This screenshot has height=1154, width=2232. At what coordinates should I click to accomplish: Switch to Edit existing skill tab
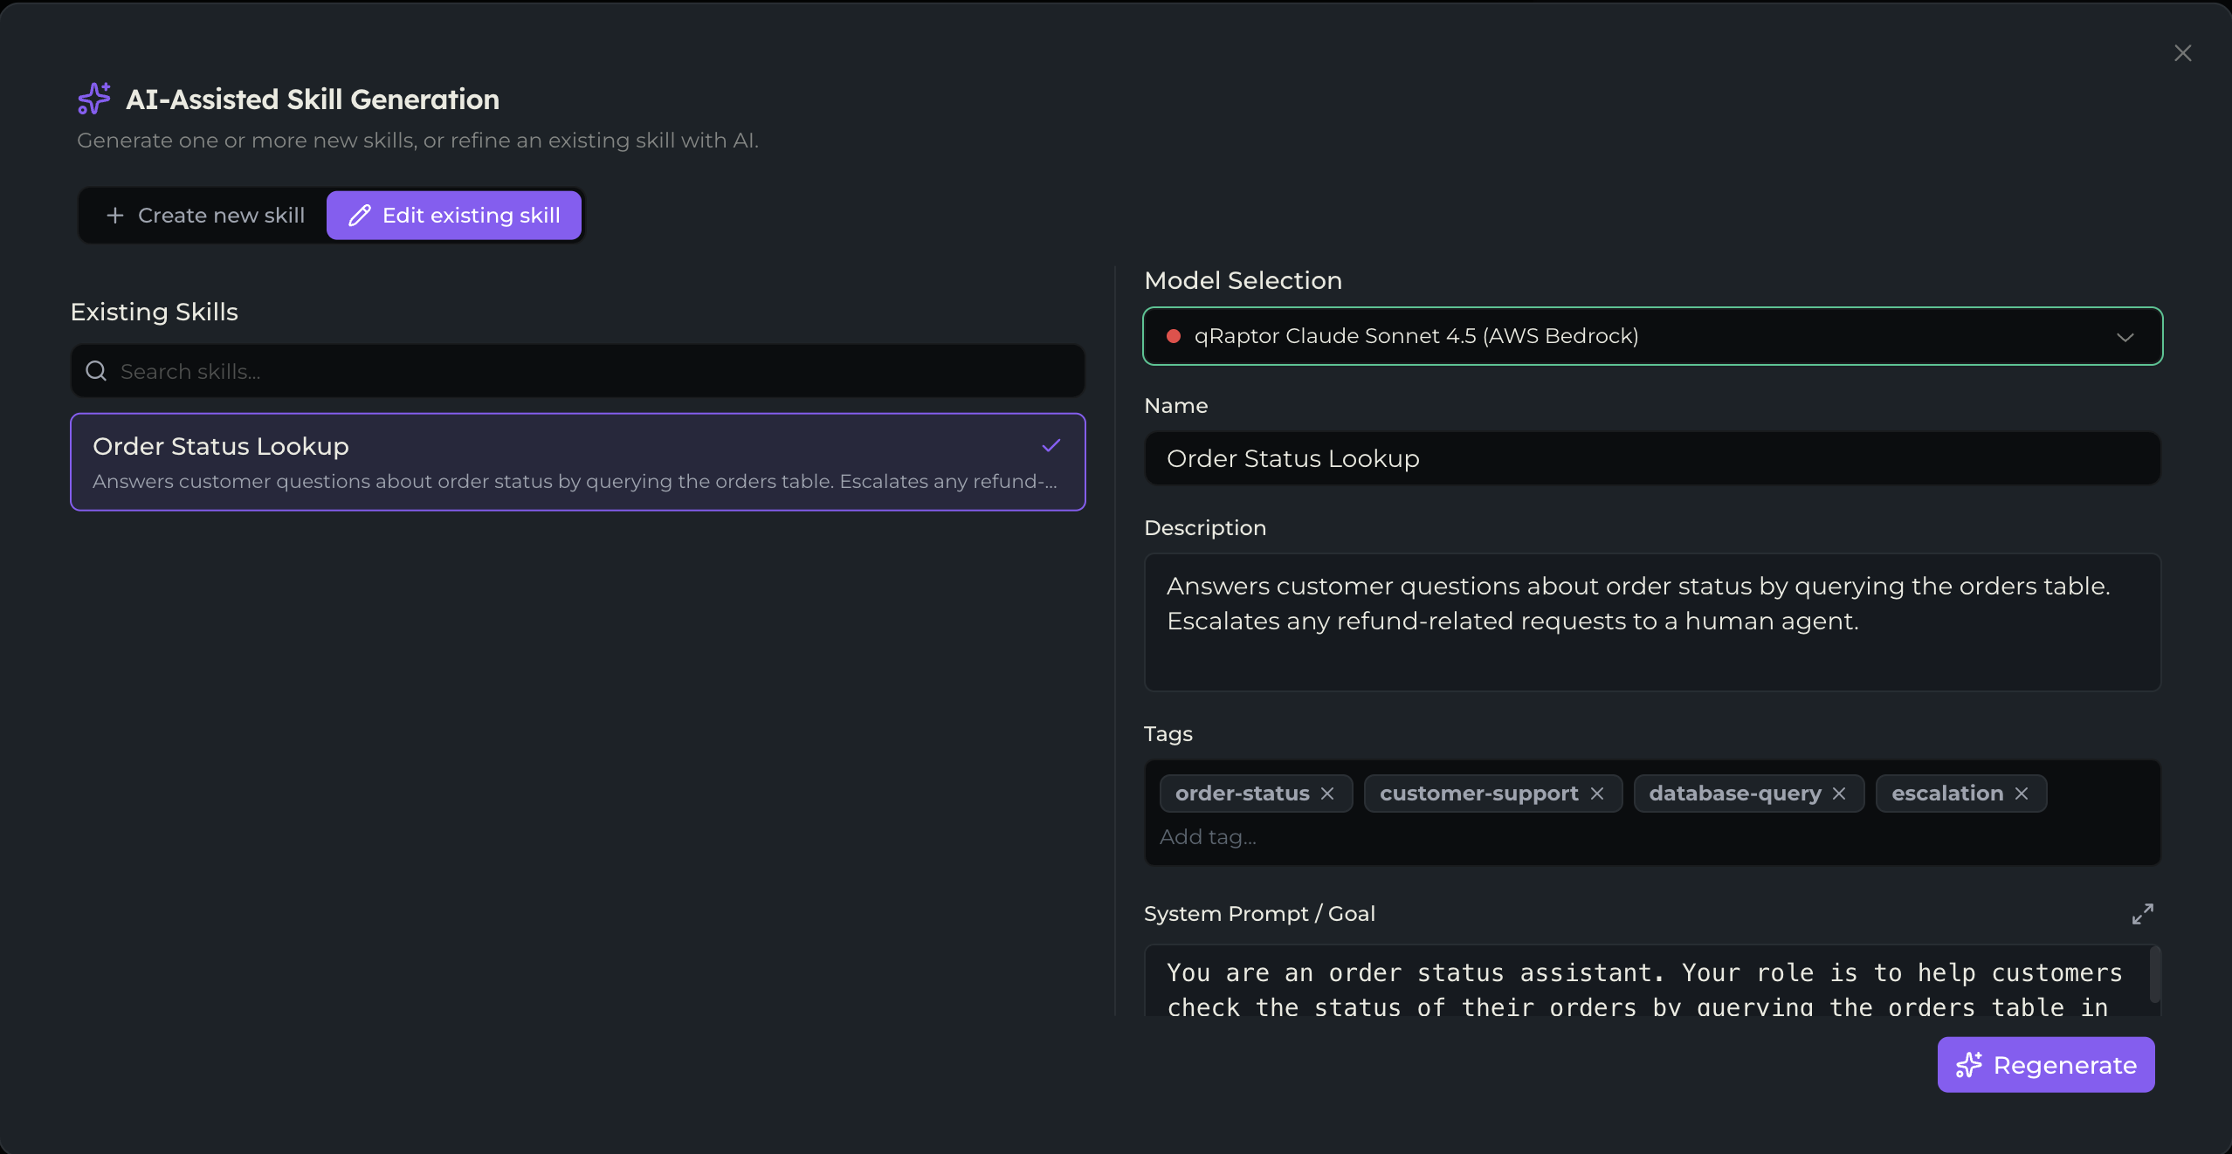coord(453,216)
